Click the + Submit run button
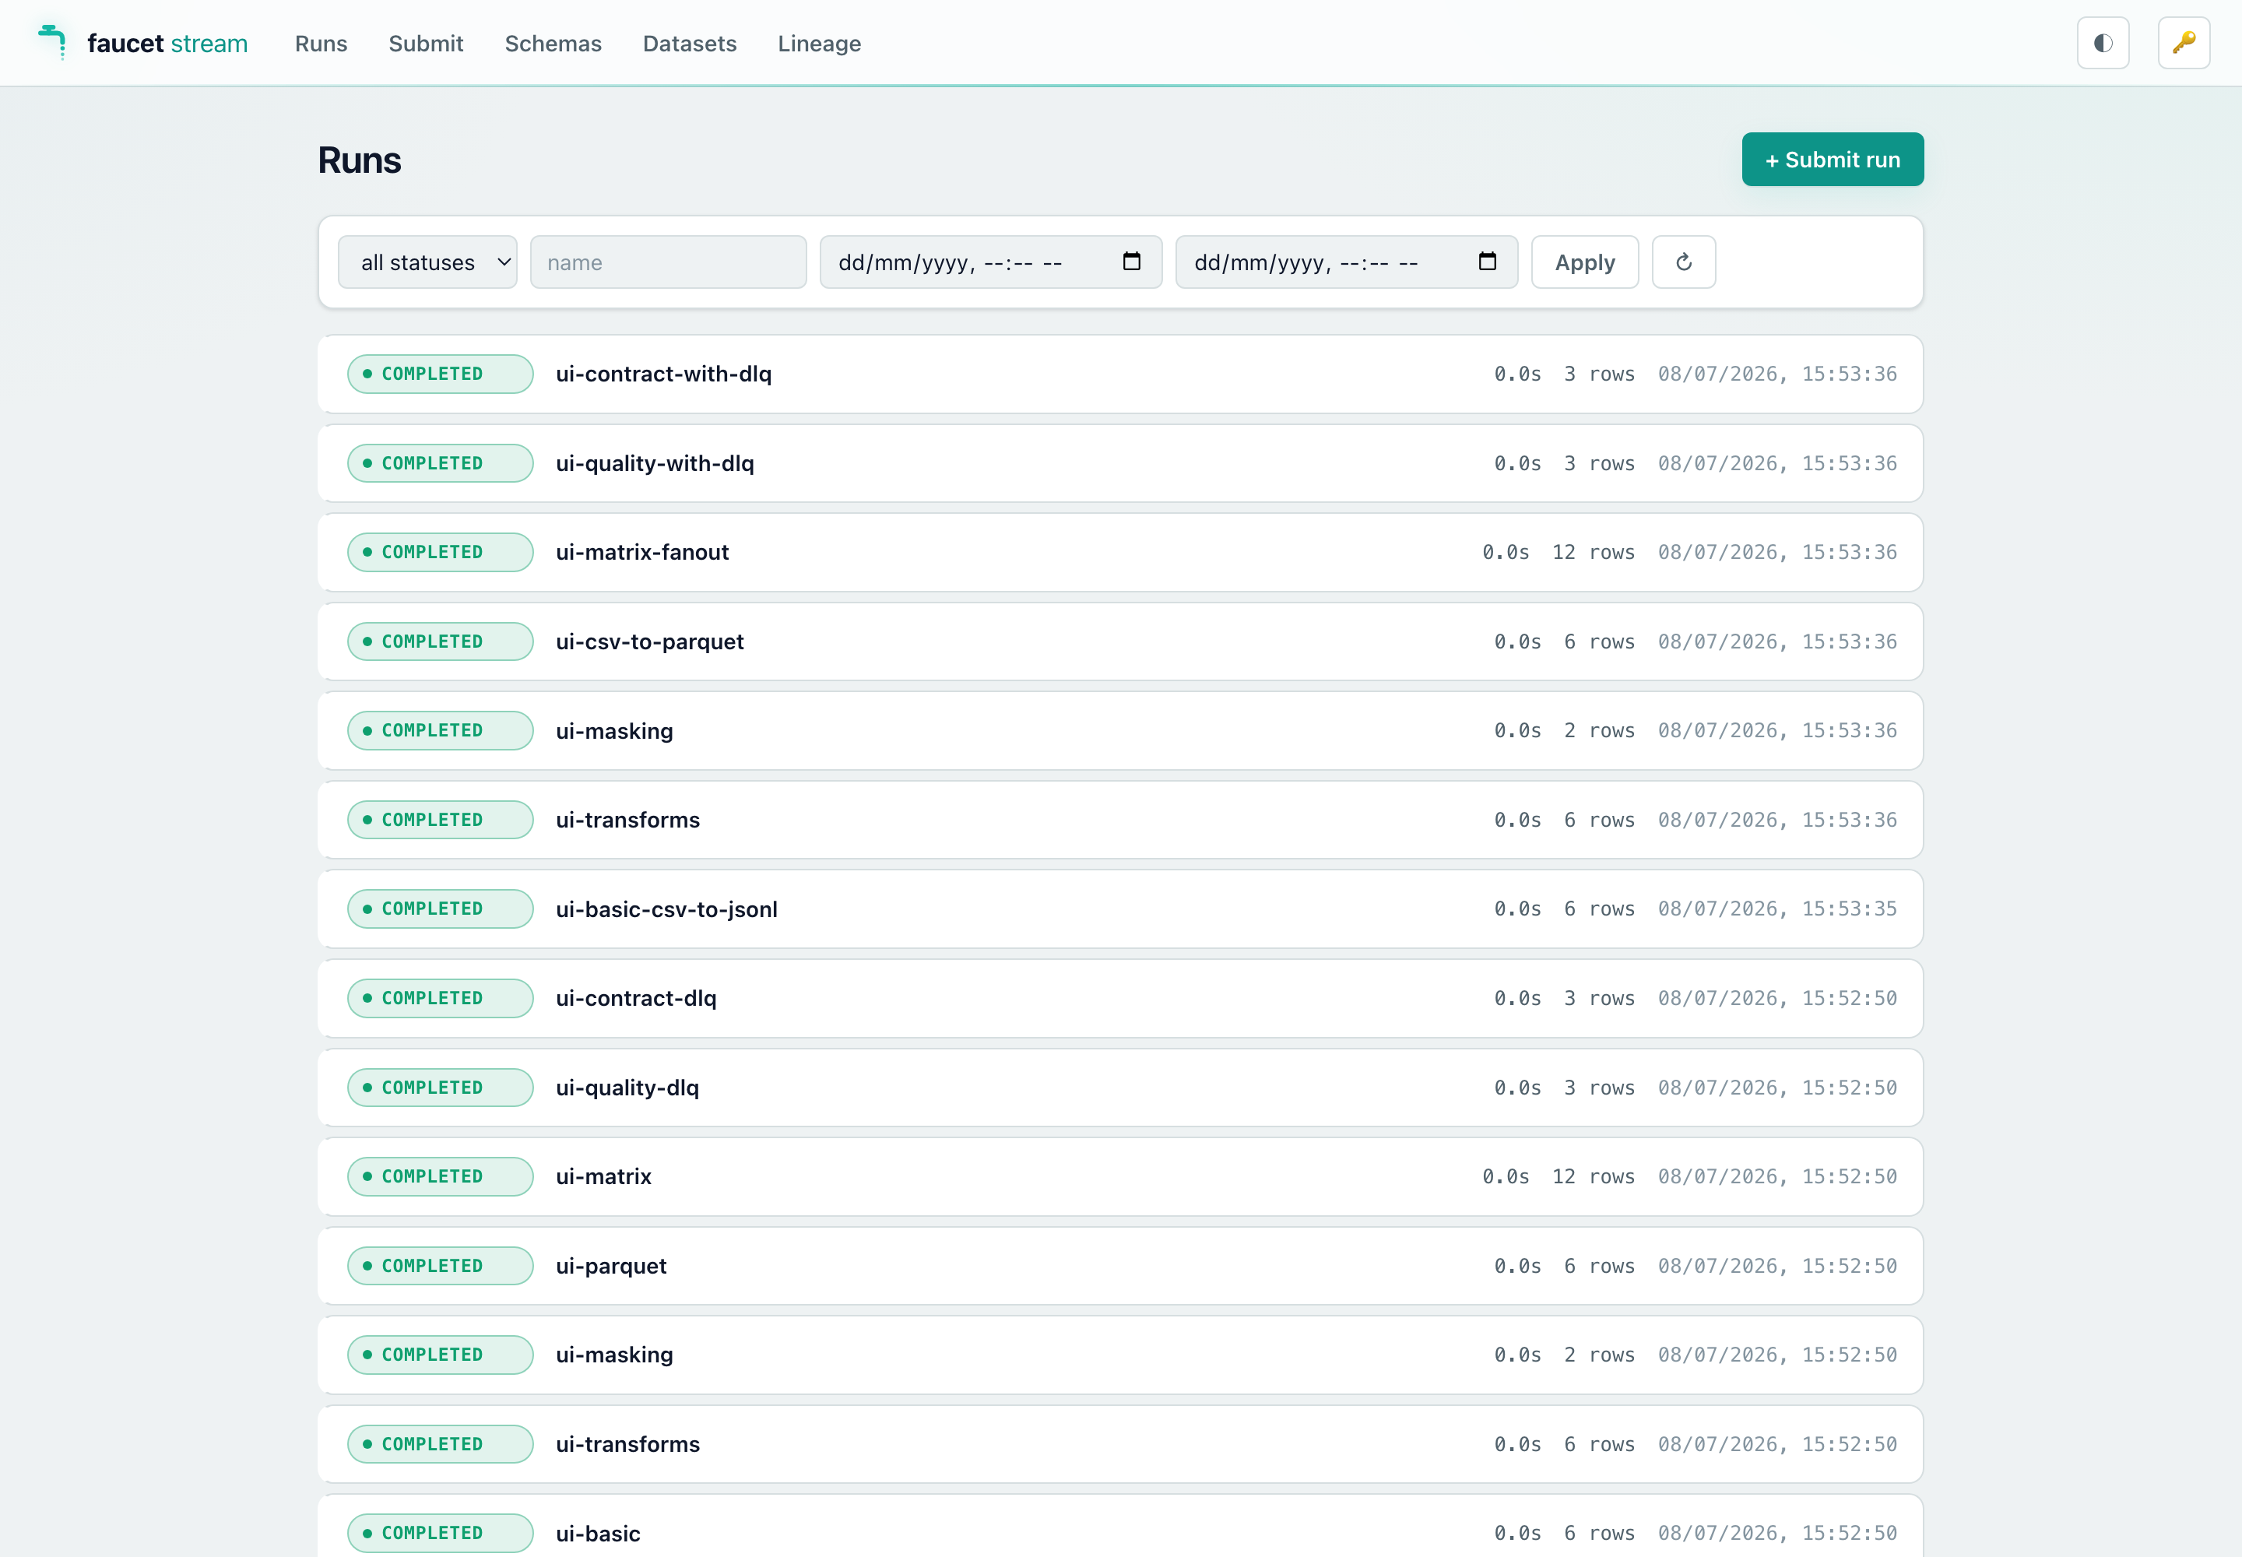Viewport: 2242px width, 1557px height. click(x=1833, y=159)
